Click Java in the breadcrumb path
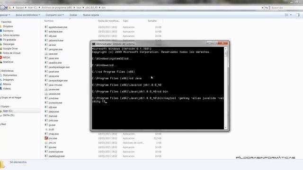Image resolution: width=303 pixels, height=170 pixels. point(79,8)
